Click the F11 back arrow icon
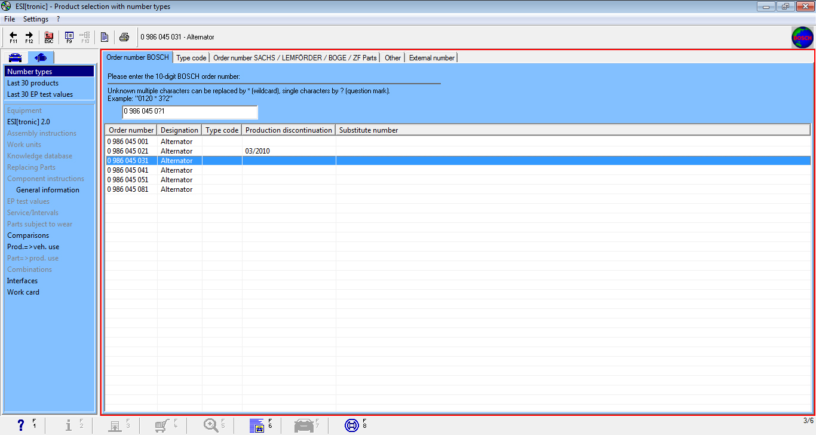The height and width of the screenshot is (435, 816). 13,37
